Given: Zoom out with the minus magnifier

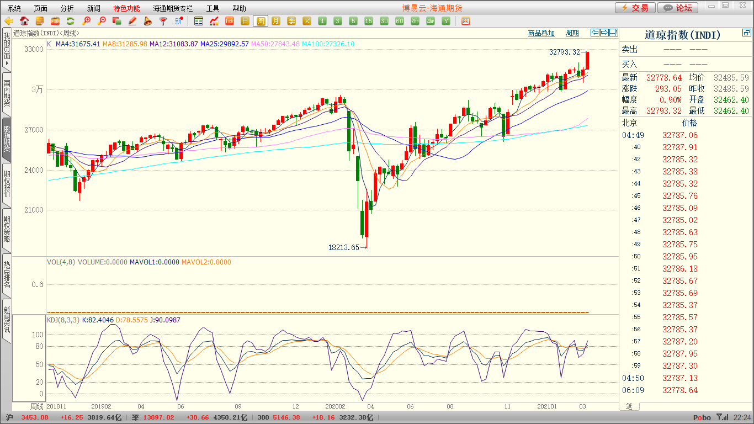Looking at the screenshot, I should coord(102,21).
